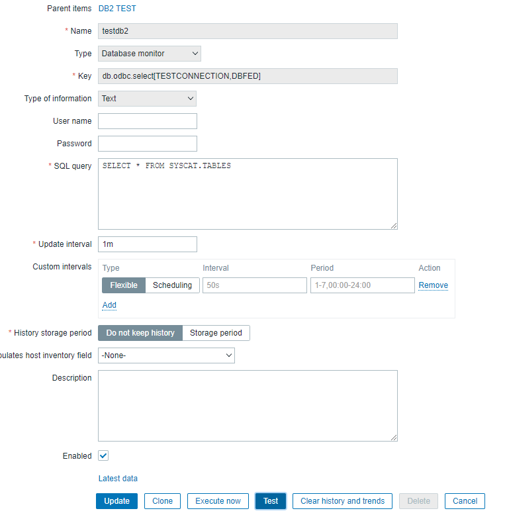Clear history and trends
505x519 pixels.
[x=342, y=501]
